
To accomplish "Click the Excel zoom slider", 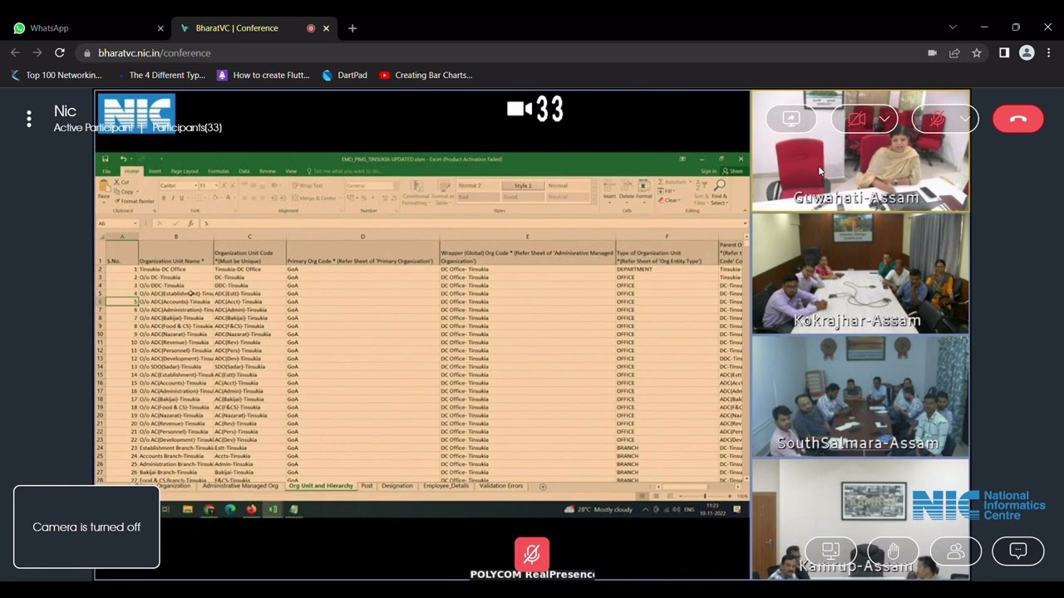I will point(705,496).
